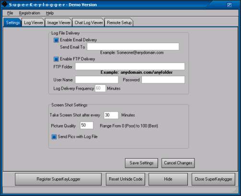
Task: Click the app icon in title bar
Action: (4, 4)
